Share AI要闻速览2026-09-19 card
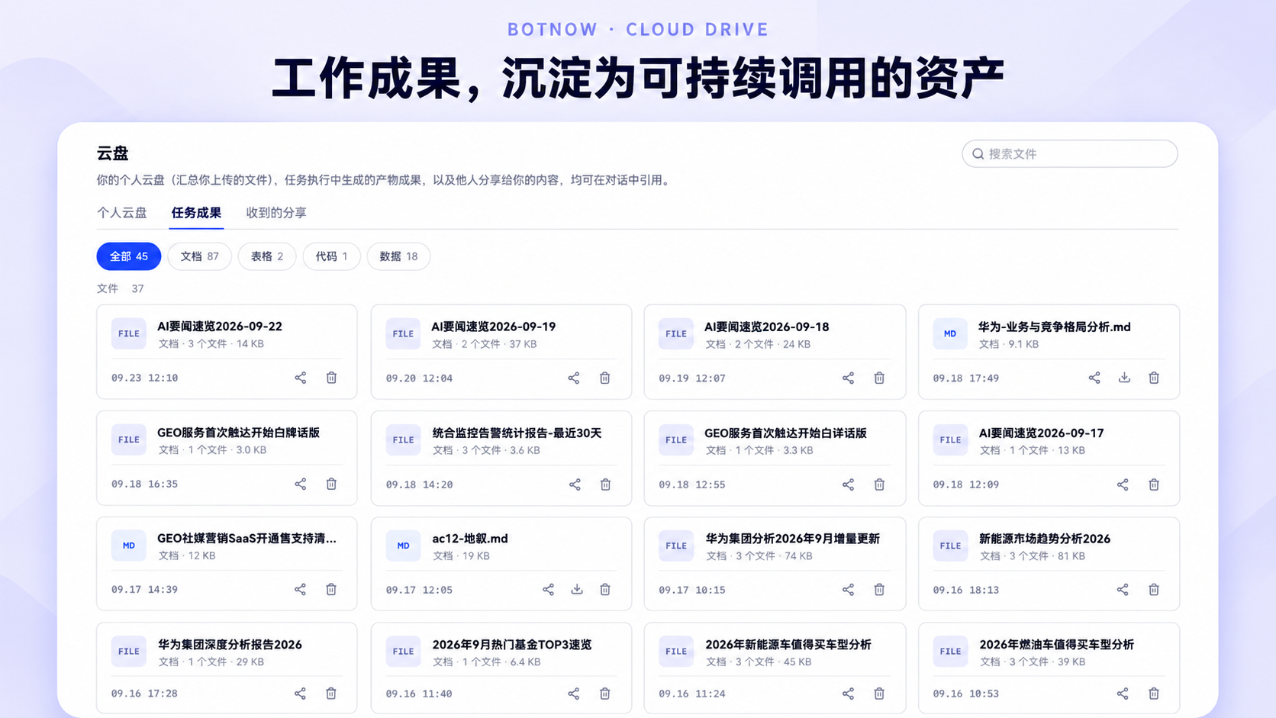The height and width of the screenshot is (718, 1276). click(x=574, y=378)
